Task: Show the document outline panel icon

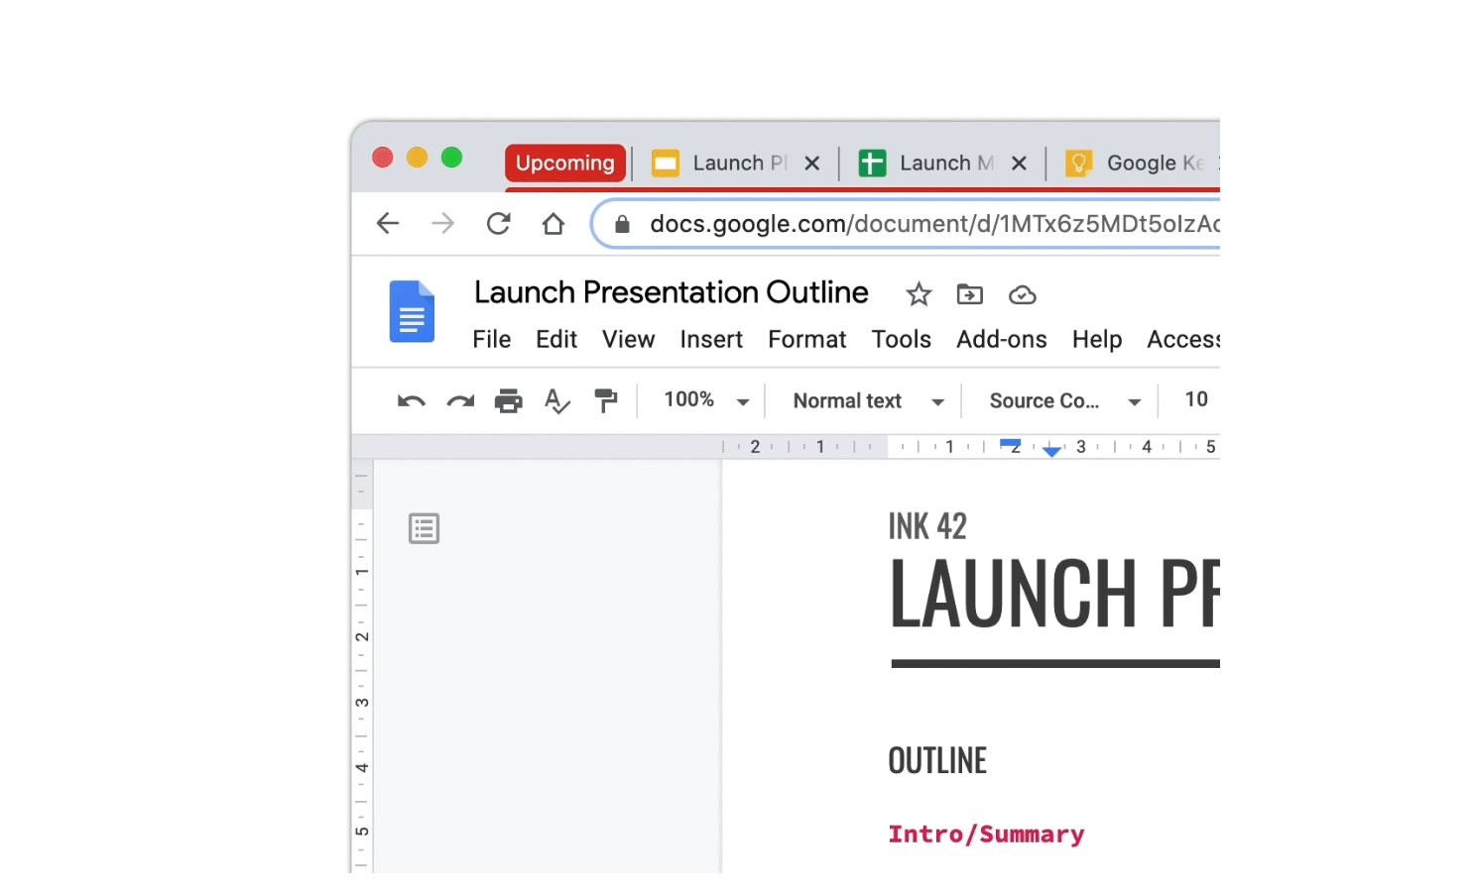Action: [x=425, y=528]
